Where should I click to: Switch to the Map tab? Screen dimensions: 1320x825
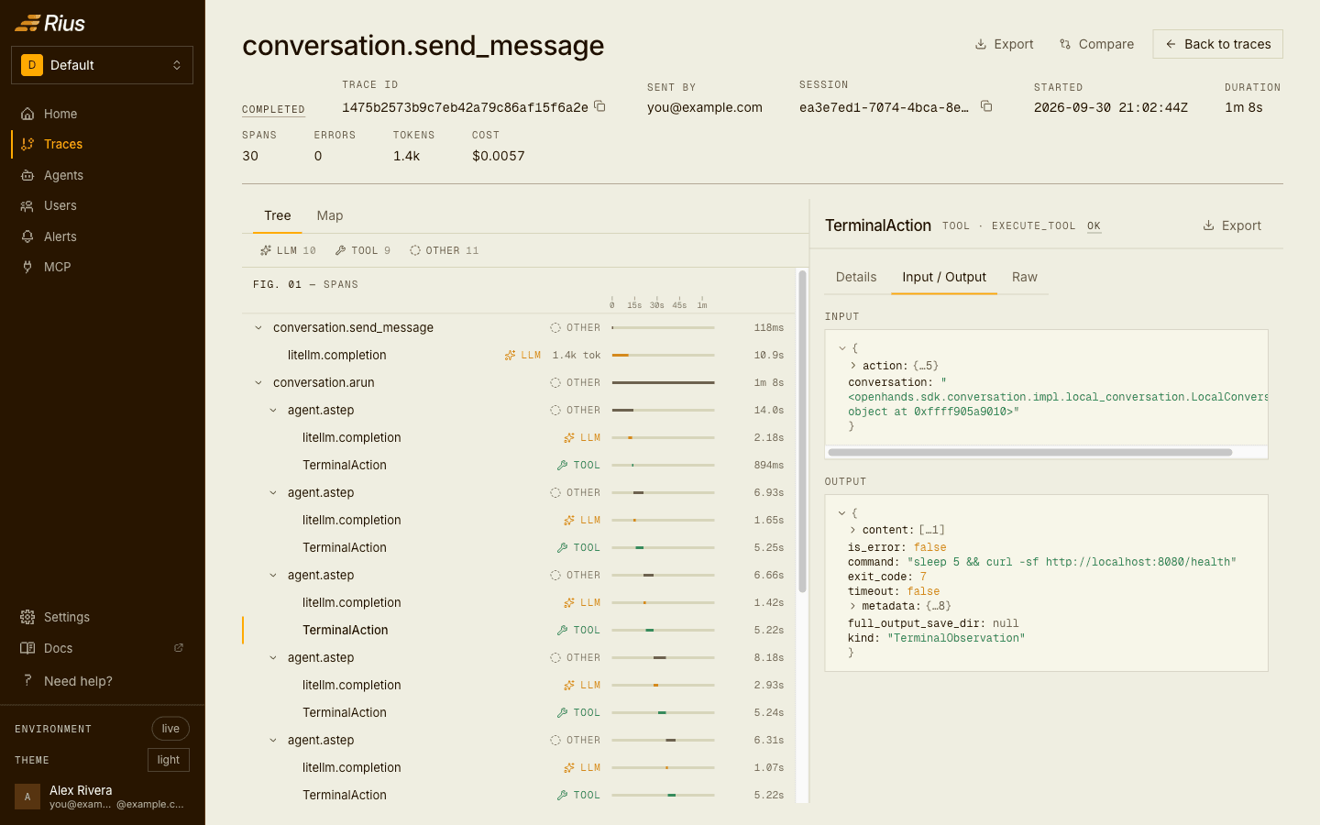click(330, 215)
